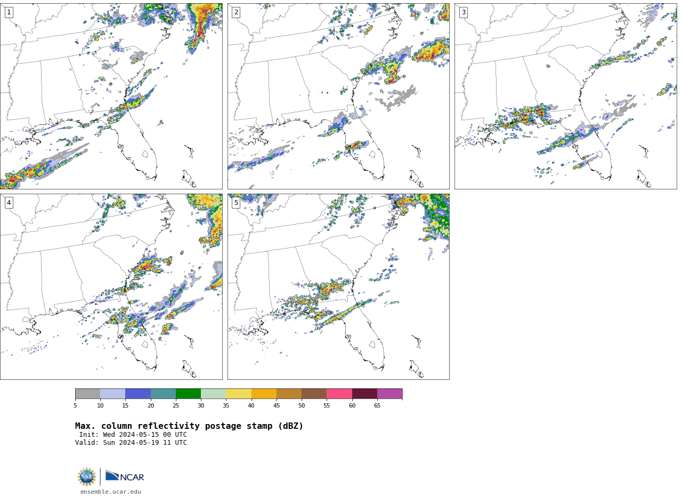Open the ensemble.ucar.edu link
This screenshot has width=682, height=498.
pos(111,492)
